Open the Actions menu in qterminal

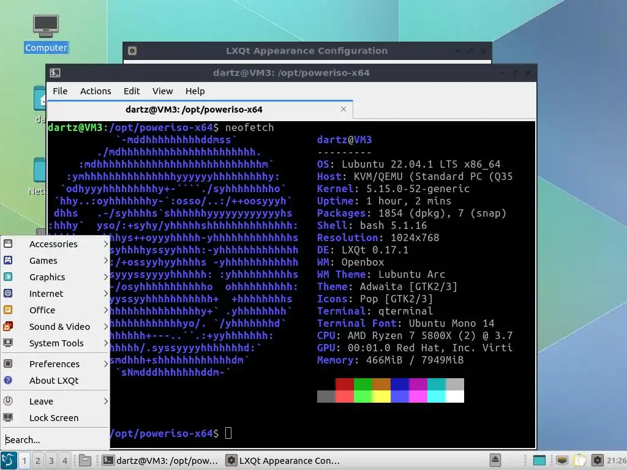click(x=96, y=91)
